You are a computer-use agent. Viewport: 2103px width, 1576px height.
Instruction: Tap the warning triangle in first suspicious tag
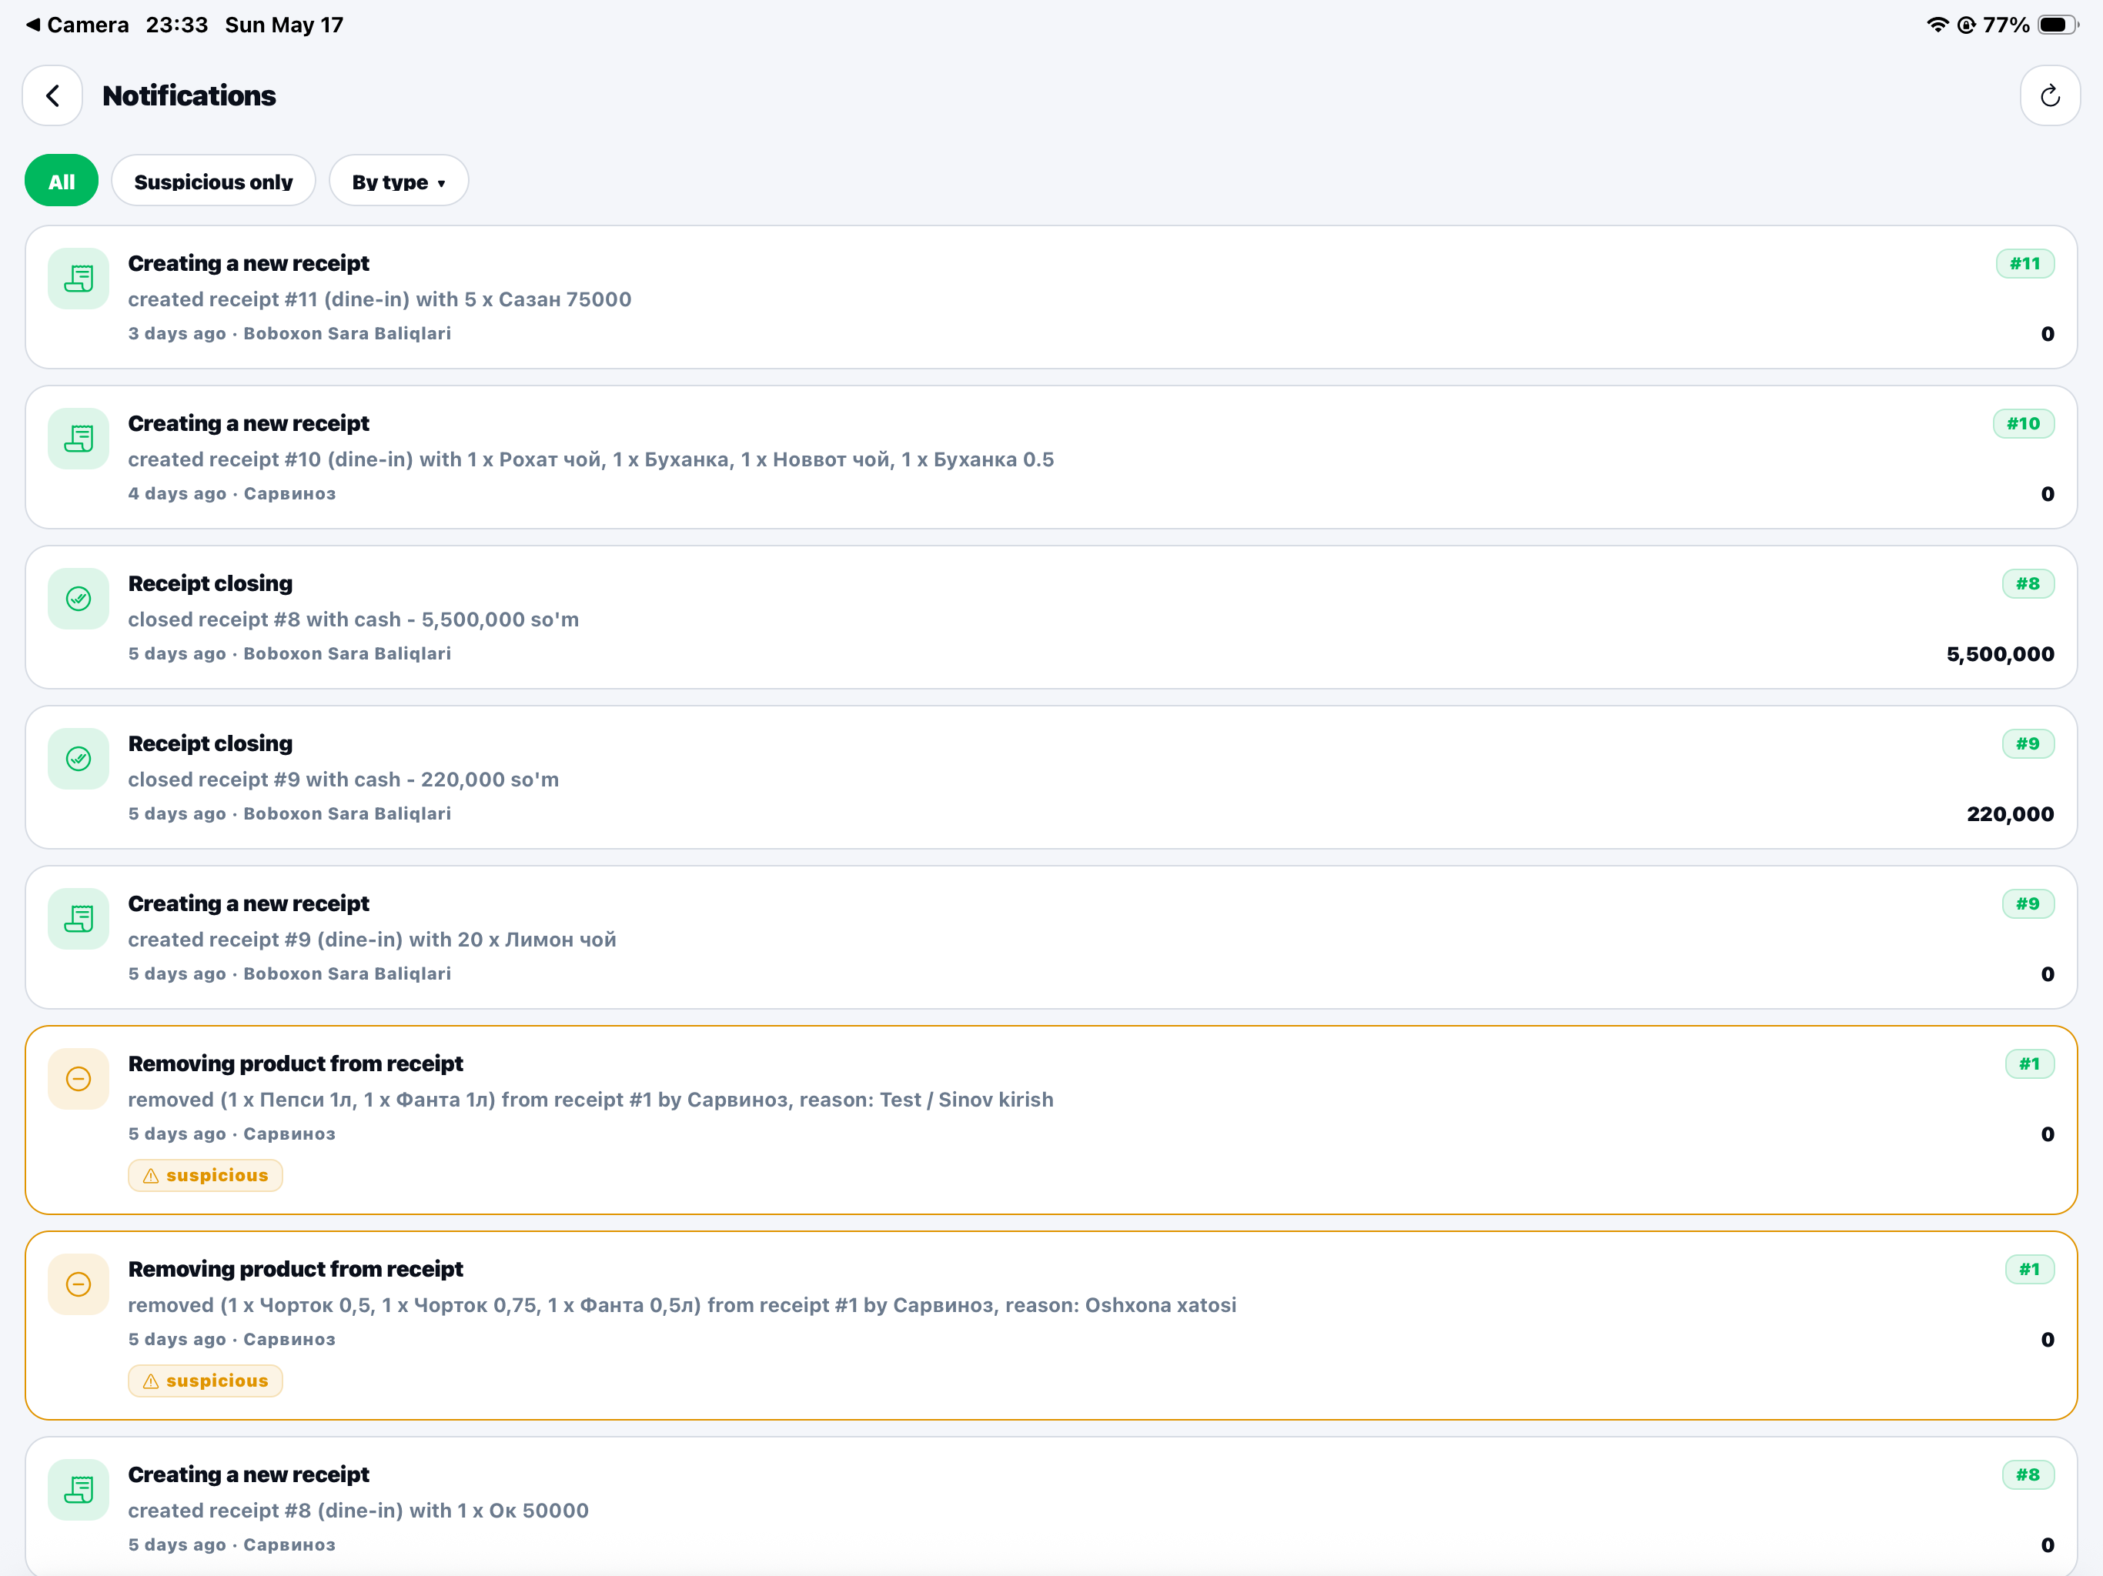click(151, 1176)
